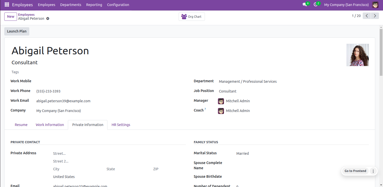Open the Employees app title

pos(22,5)
